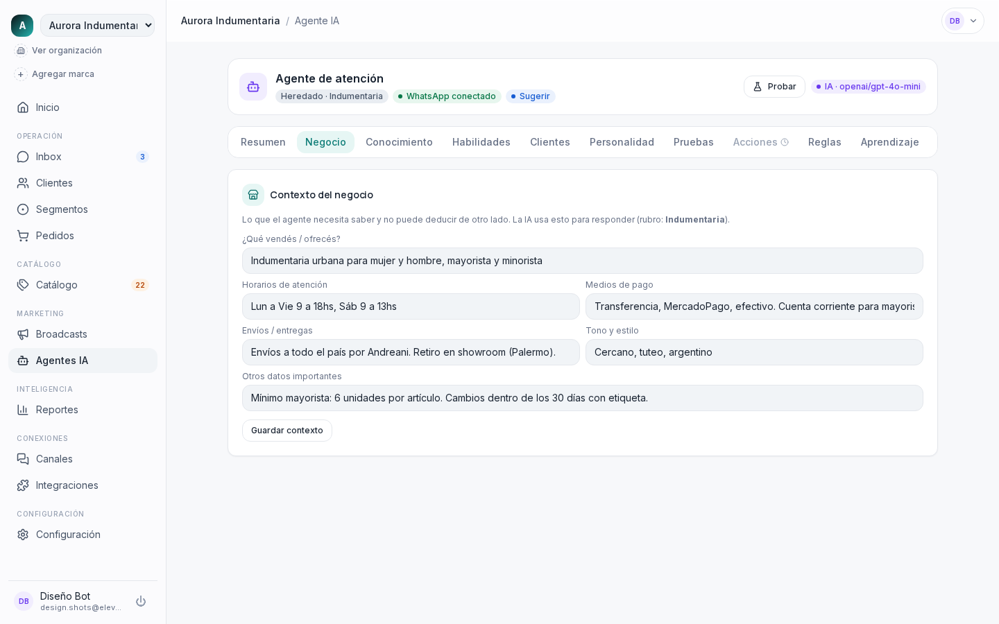Open the Conocimiento tab
Screen dimensions: 999x624
point(399,142)
